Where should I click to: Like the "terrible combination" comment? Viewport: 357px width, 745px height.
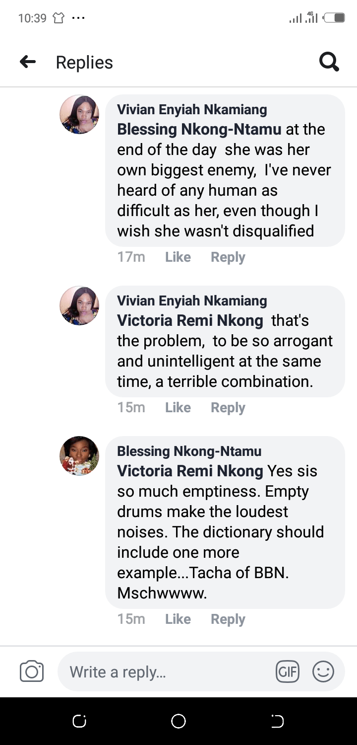pyautogui.click(x=178, y=408)
